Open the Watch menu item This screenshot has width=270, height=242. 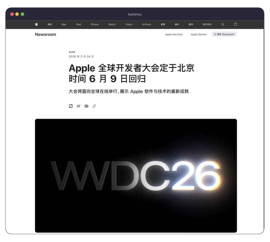coord(112,25)
